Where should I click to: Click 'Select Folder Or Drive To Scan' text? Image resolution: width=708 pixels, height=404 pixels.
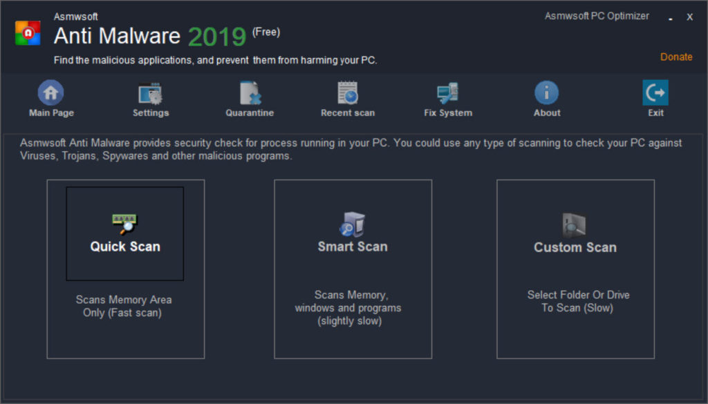[x=578, y=301]
